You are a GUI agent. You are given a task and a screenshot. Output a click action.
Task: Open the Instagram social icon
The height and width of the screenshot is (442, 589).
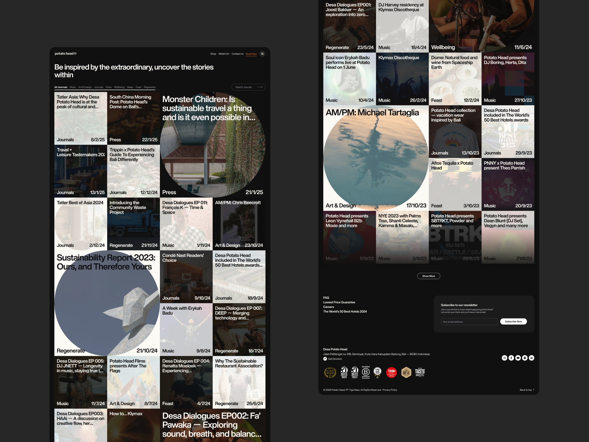coord(504,358)
